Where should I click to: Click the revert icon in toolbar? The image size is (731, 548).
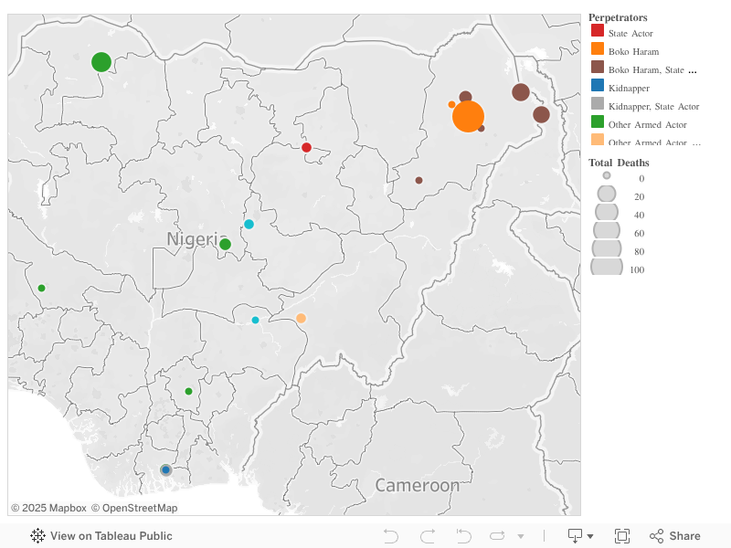(463, 536)
